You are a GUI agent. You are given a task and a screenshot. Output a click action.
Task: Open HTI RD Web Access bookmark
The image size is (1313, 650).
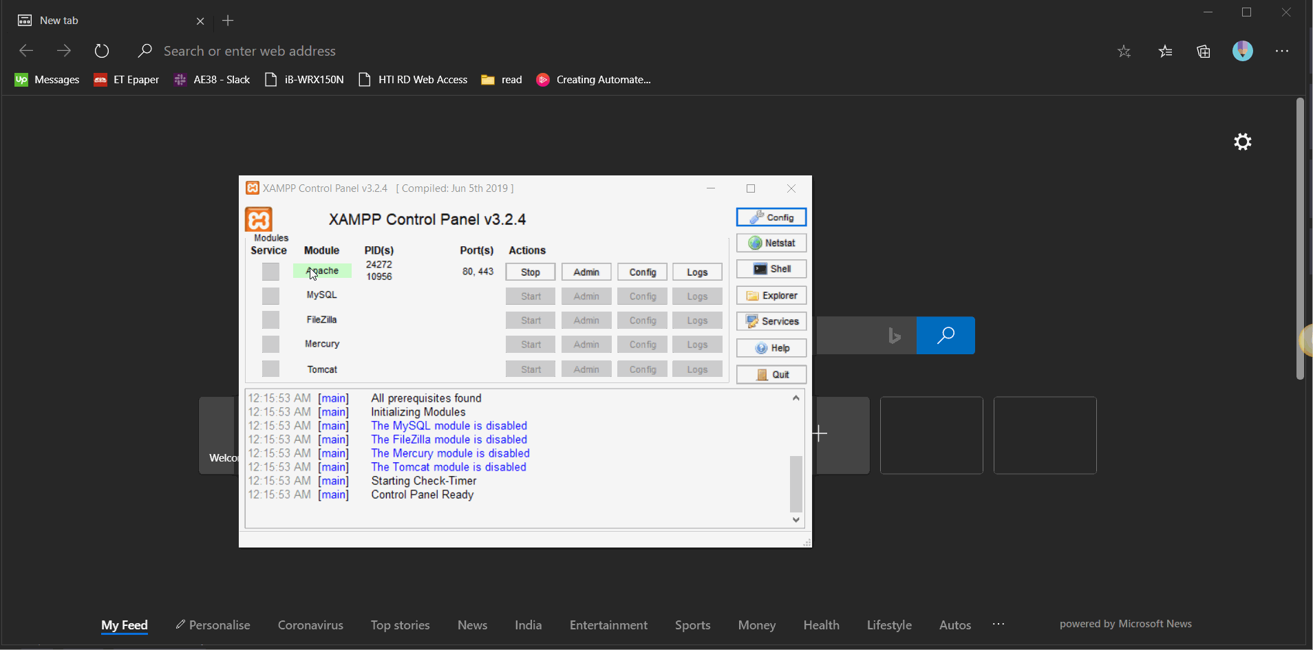pyautogui.click(x=414, y=80)
